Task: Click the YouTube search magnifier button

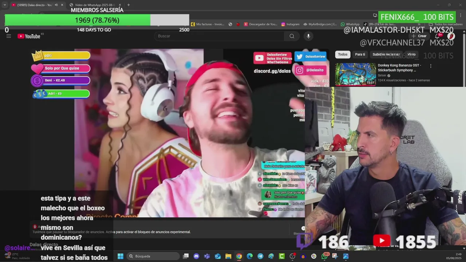Action: click(x=292, y=36)
